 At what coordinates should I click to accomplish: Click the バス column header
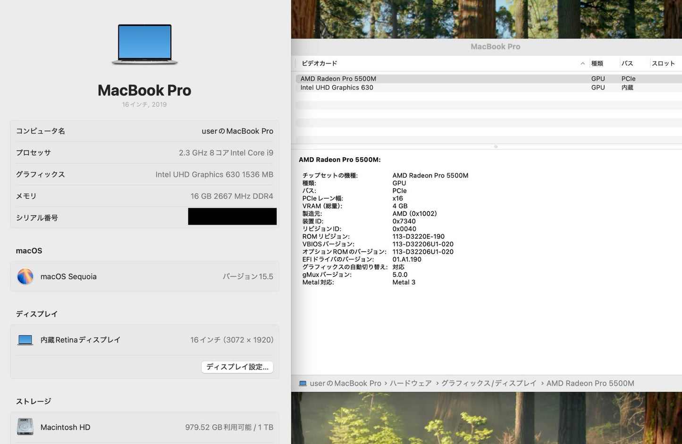click(627, 63)
